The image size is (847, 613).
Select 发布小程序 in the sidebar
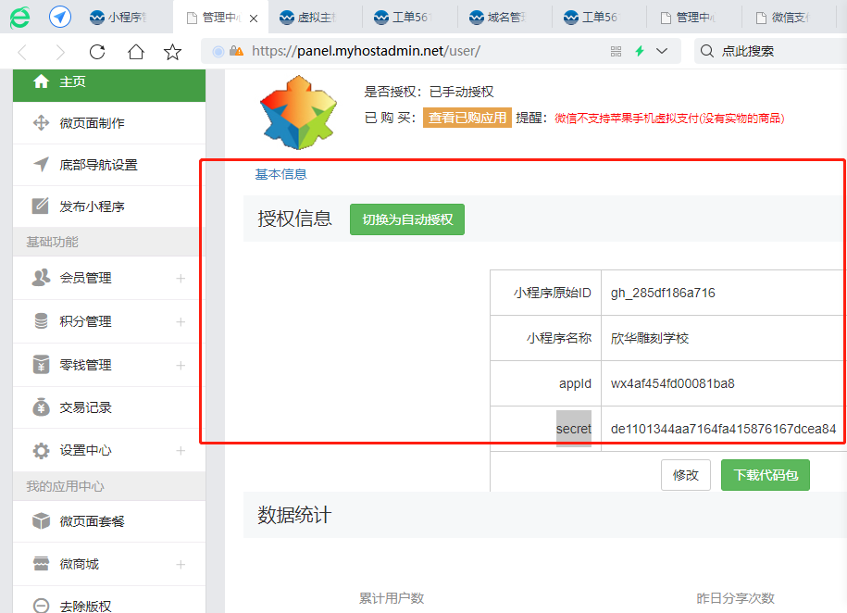(x=92, y=206)
